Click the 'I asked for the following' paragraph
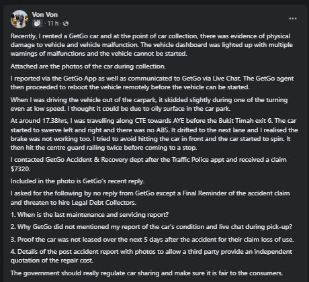The height and width of the screenshot is (282, 309). [x=150, y=198]
